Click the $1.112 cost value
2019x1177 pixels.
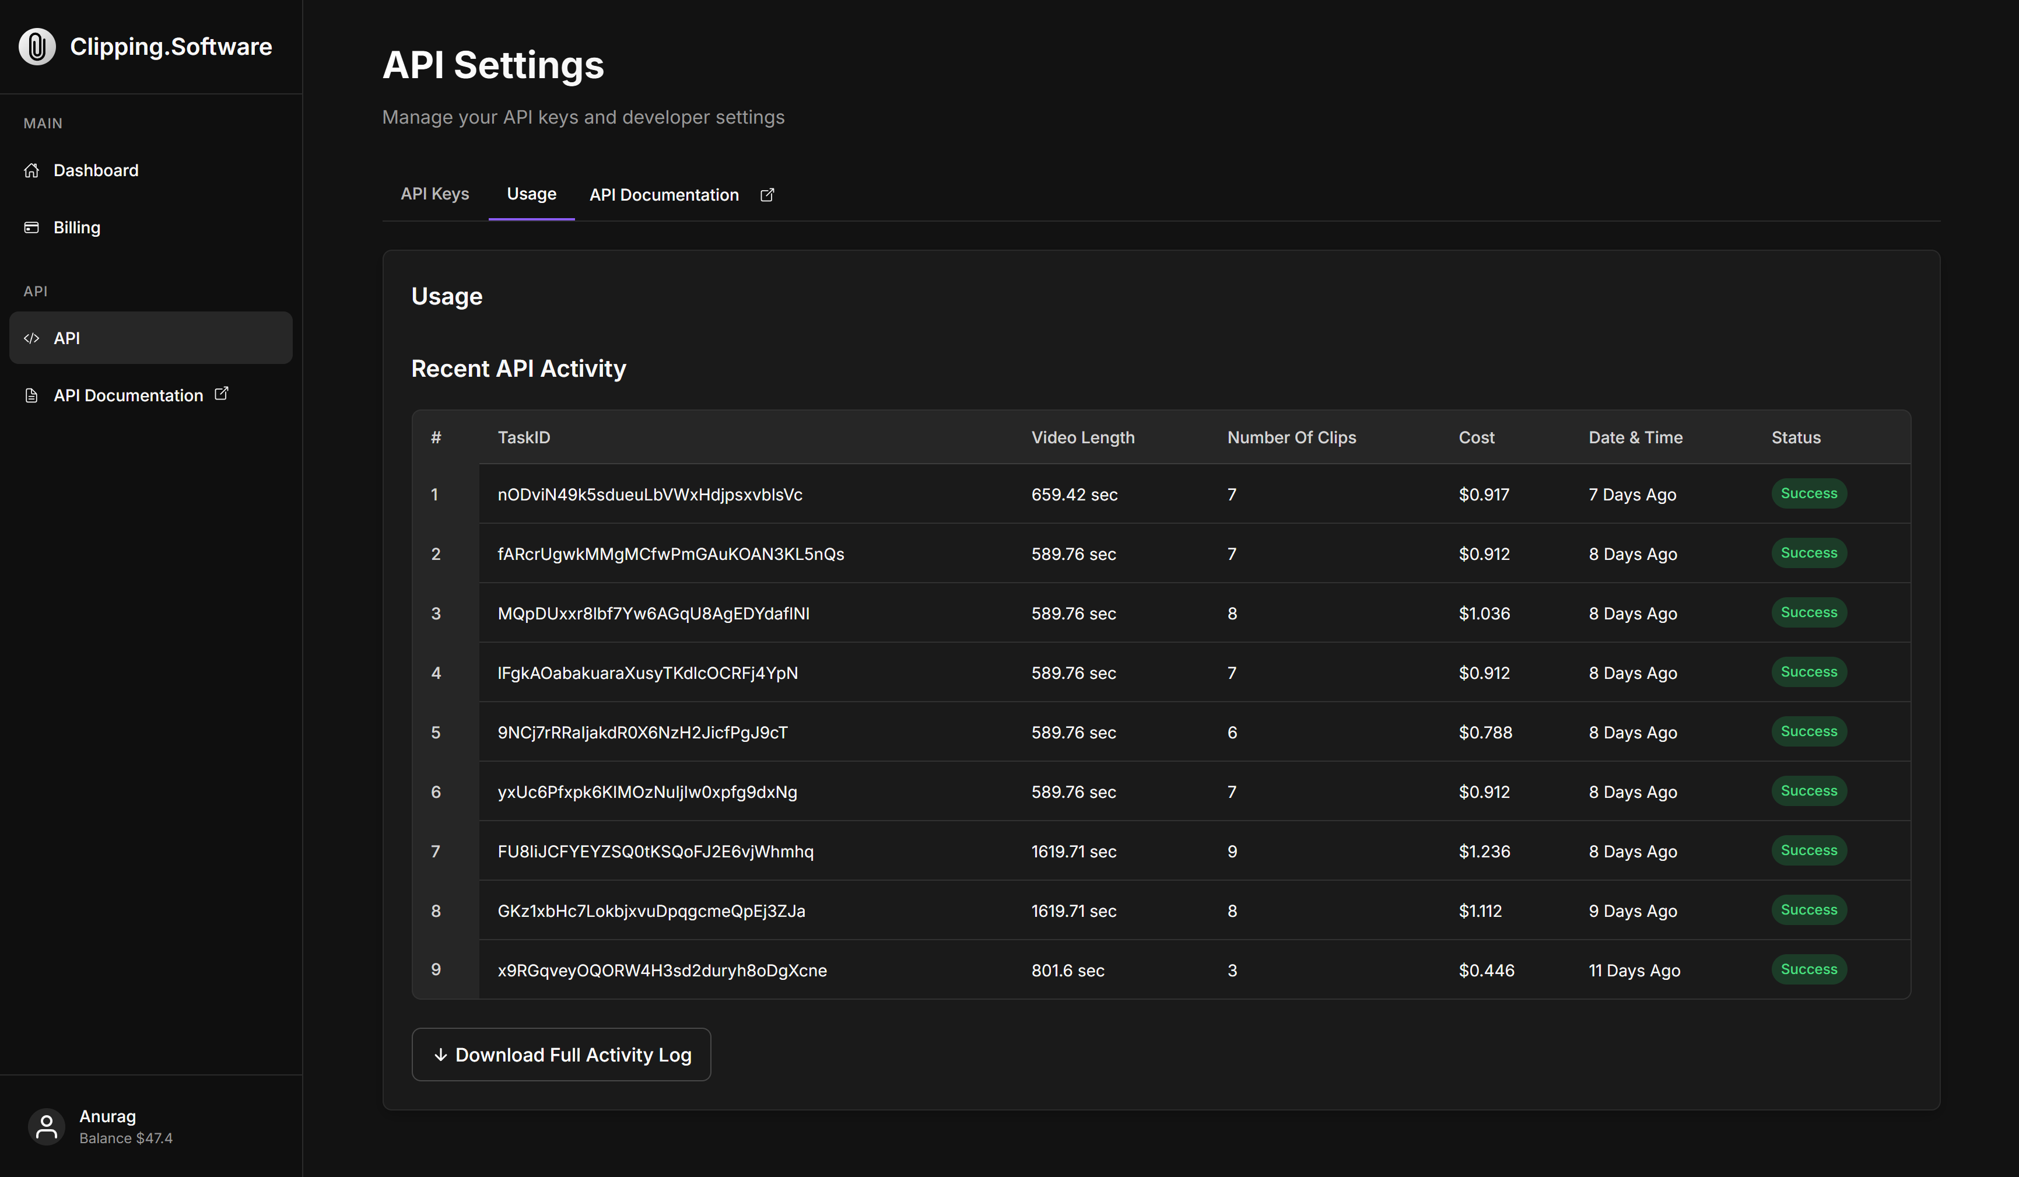1480,911
